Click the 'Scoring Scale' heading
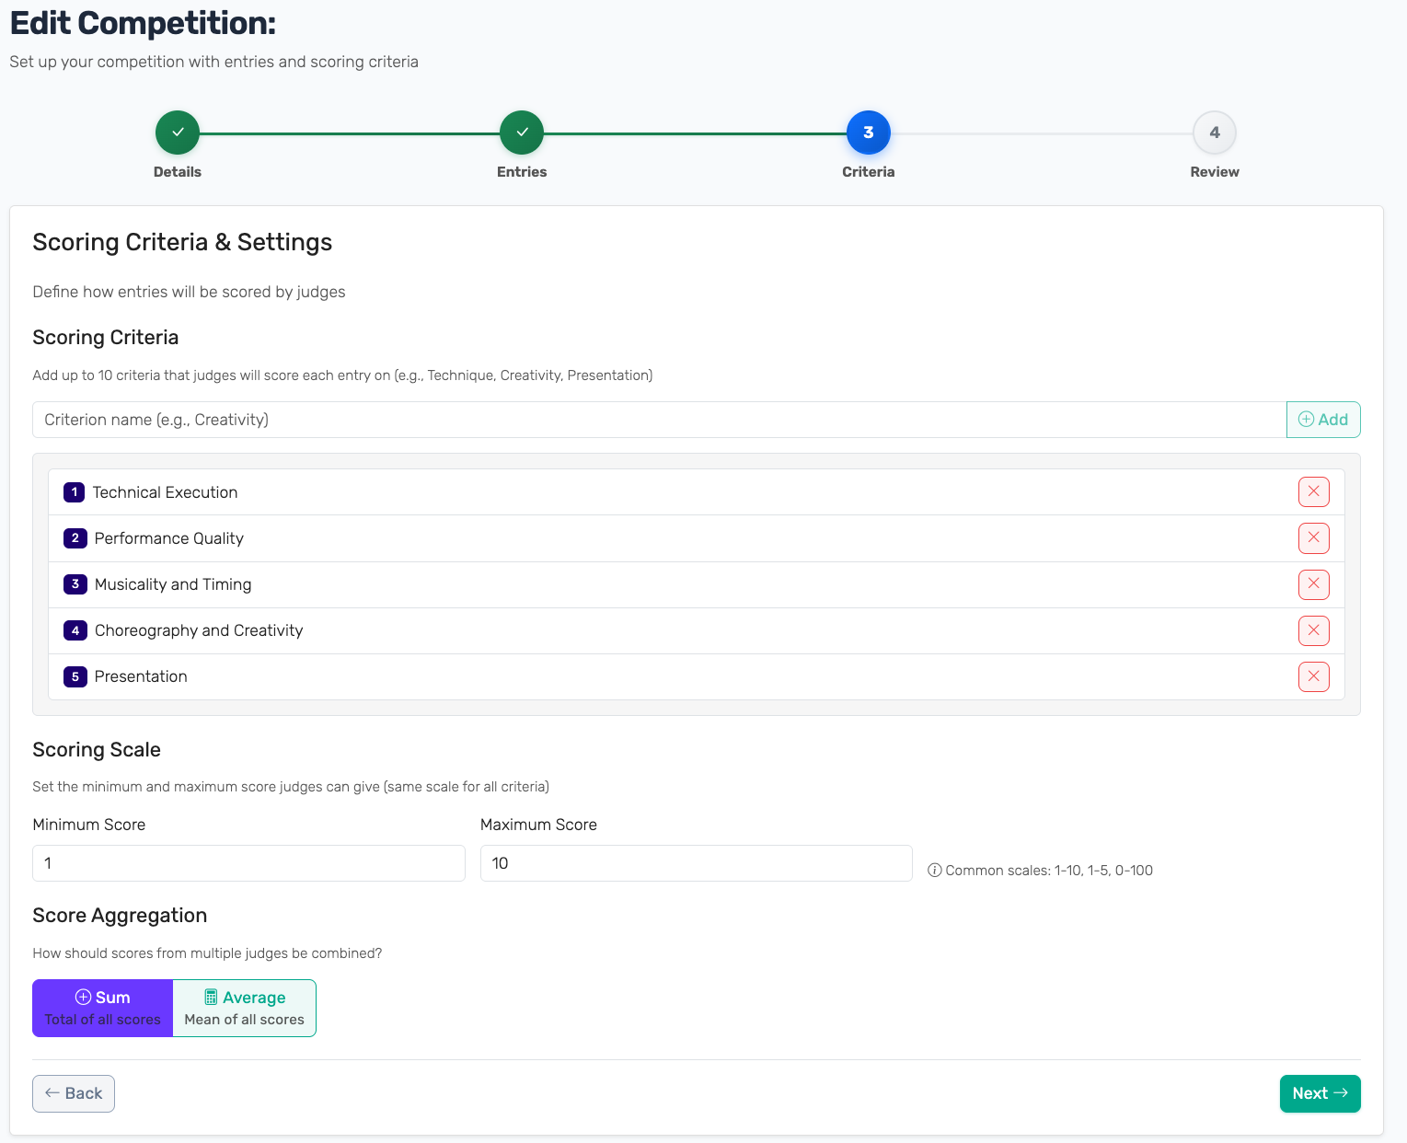 (97, 750)
